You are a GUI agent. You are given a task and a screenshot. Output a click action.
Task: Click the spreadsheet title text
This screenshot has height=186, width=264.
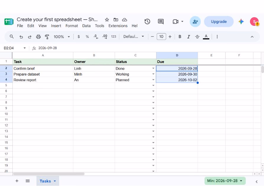coord(57,20)
